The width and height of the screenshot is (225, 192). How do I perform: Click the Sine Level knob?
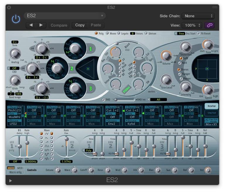pos(166,79)
